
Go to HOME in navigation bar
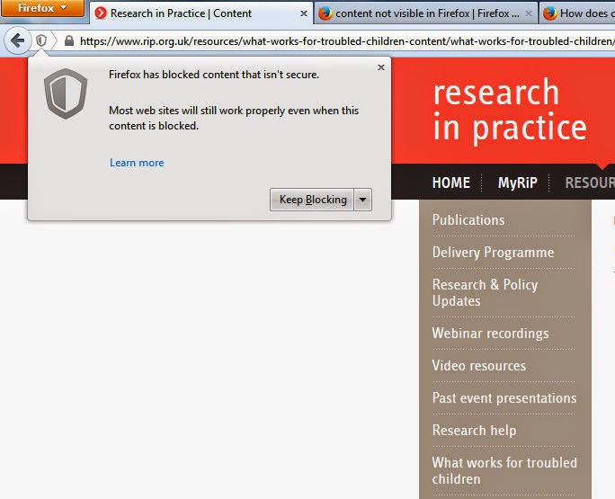pos(451,183)
